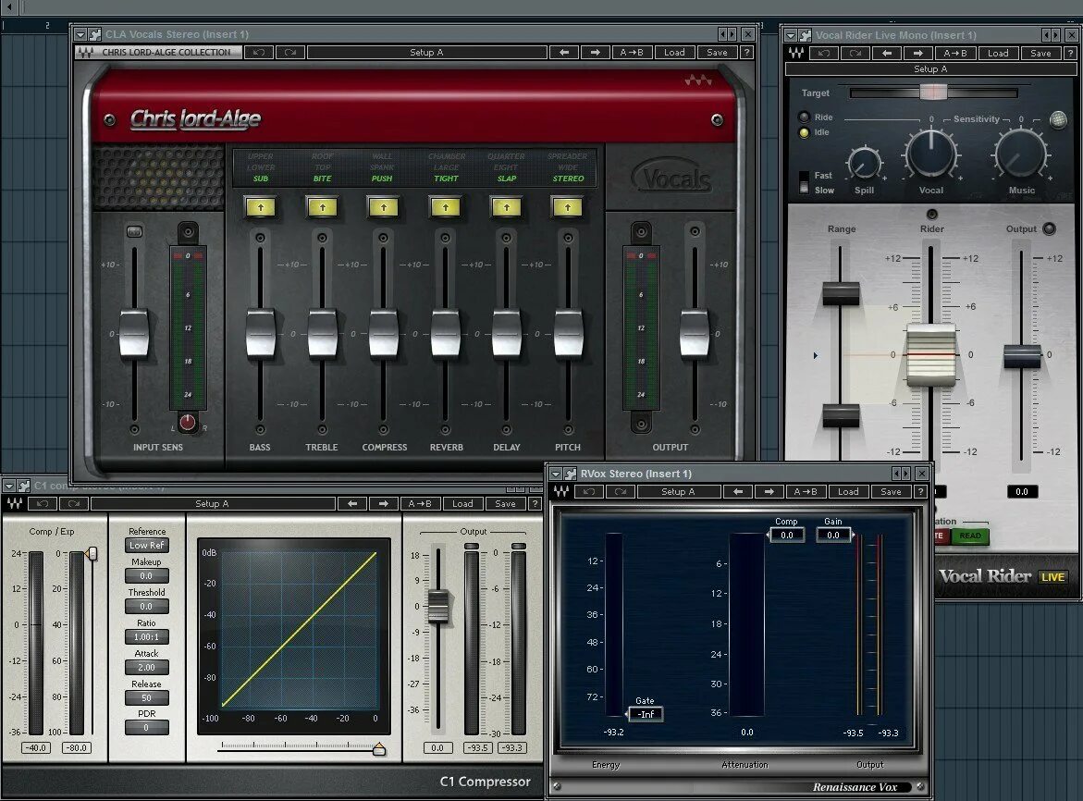Toggle the Low Ref button in C1
Image resolution: width=1083 pixels, height=801 pixels.
tap(146, 546)
